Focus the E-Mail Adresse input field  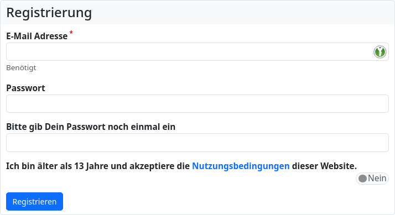[197, 51]
